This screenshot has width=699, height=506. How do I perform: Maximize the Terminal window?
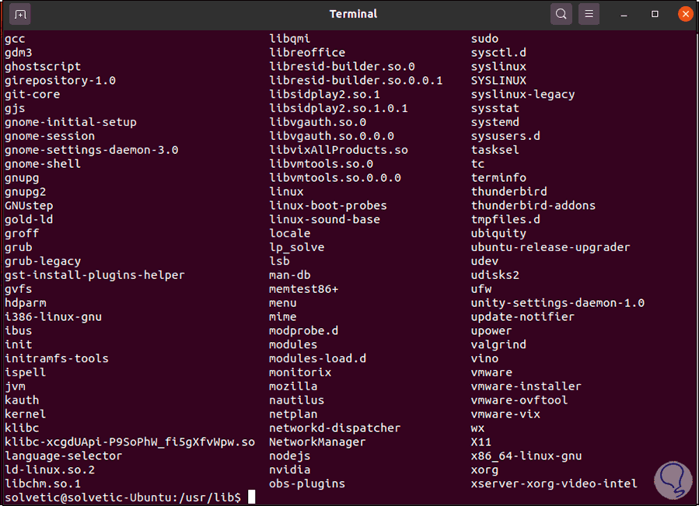[x=655, y=14]
